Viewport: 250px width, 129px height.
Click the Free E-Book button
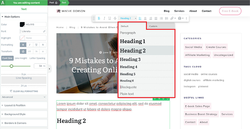coord(230,11)
